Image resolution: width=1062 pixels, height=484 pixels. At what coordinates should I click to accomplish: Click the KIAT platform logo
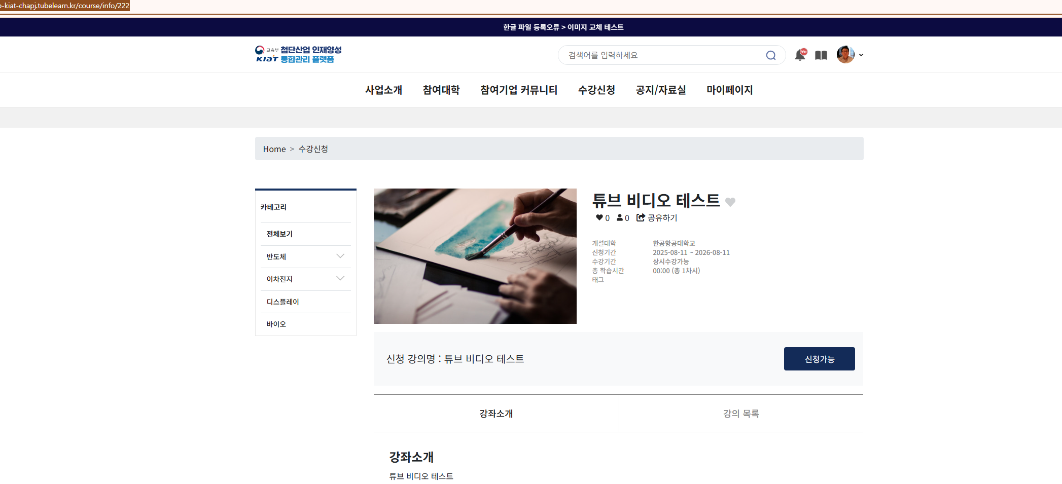tap(298, 54)
